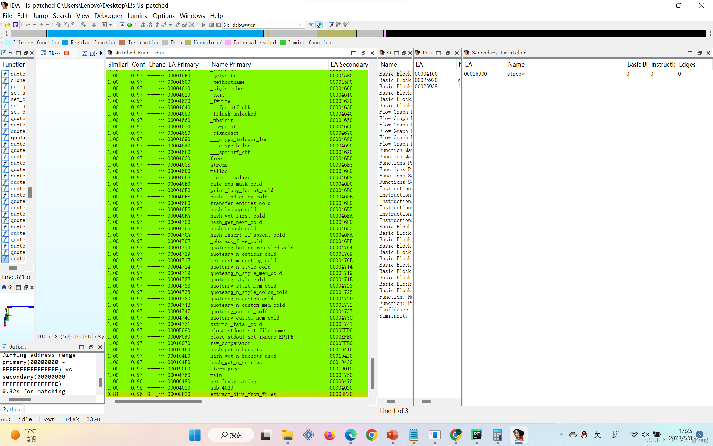
Task: Click the Save database icon
Action: [15, 25]
